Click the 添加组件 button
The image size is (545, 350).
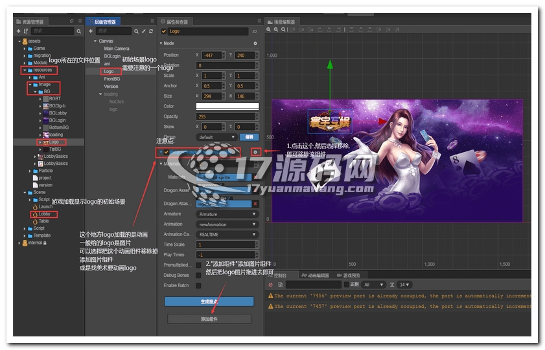[209, 319]
